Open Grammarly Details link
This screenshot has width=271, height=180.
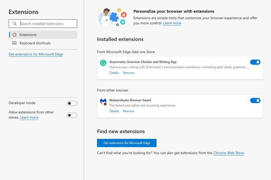pyautogui.click(x=114, y=73)
